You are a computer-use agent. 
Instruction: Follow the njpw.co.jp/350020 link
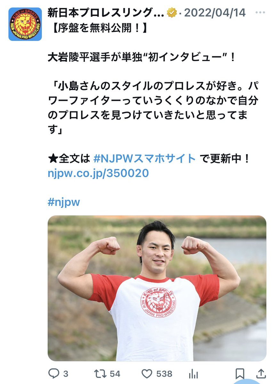(x=98, y=173)
